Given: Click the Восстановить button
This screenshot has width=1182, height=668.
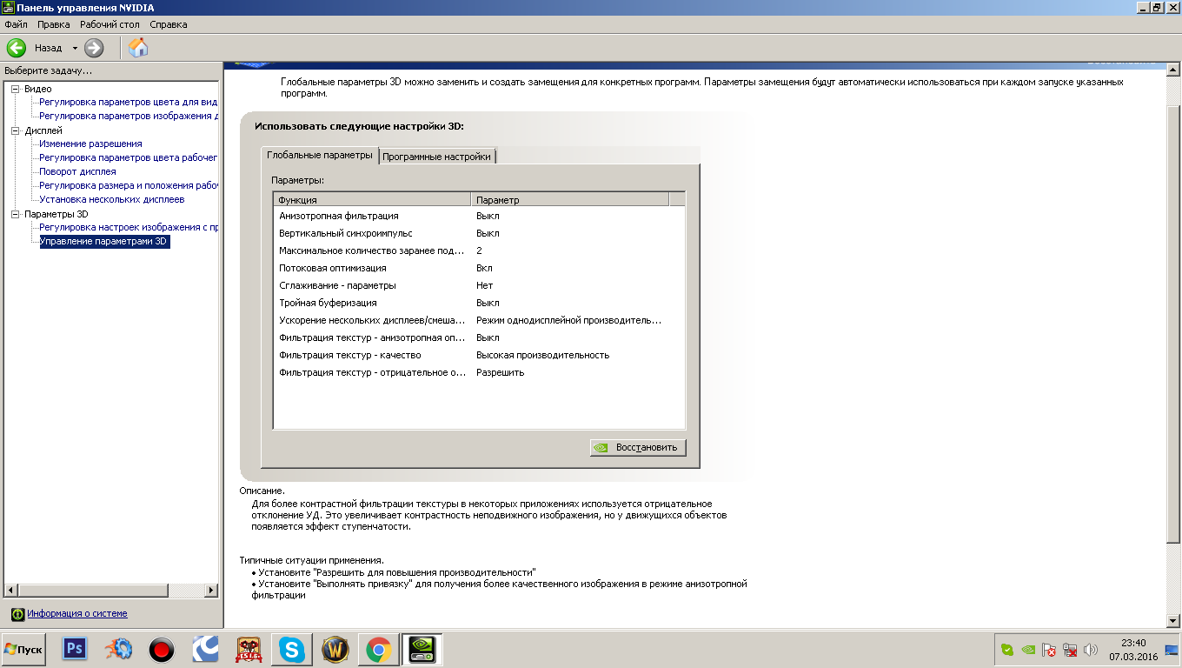Looking at the screenshot, I should (638, 447).
